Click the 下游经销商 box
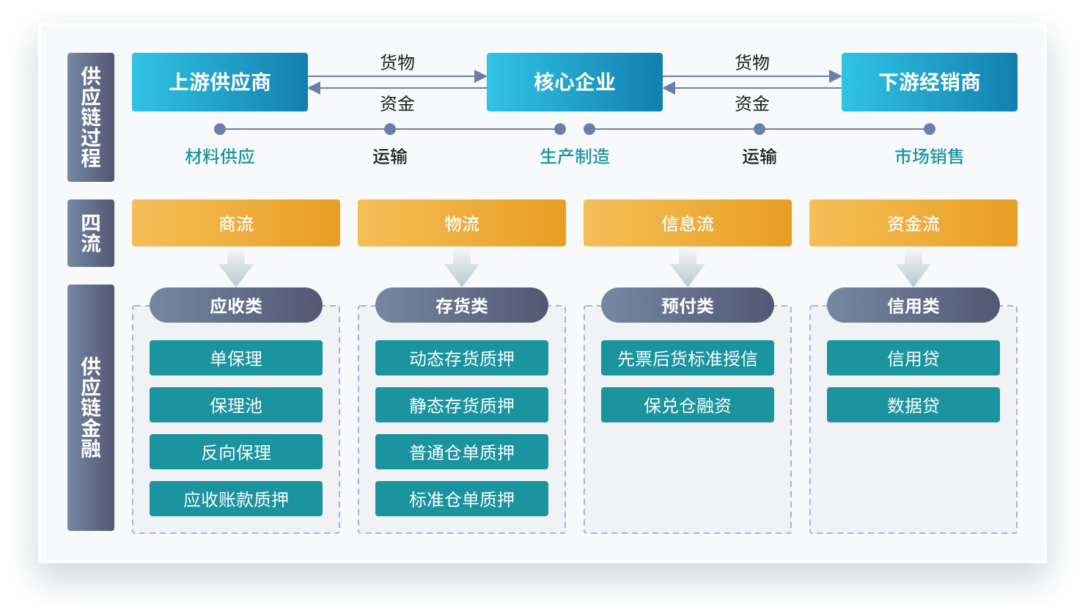The image size is (1085, 616). (x=929, y=82)
